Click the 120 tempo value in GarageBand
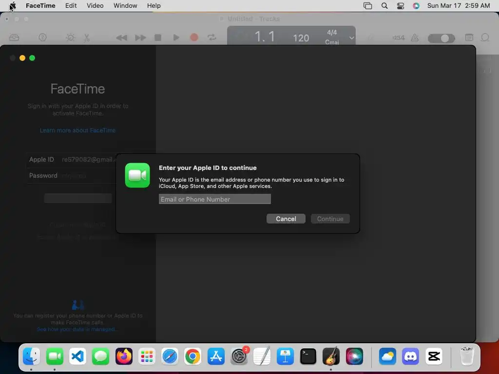This screenshot has width=499, height=374. click(301, 38)
